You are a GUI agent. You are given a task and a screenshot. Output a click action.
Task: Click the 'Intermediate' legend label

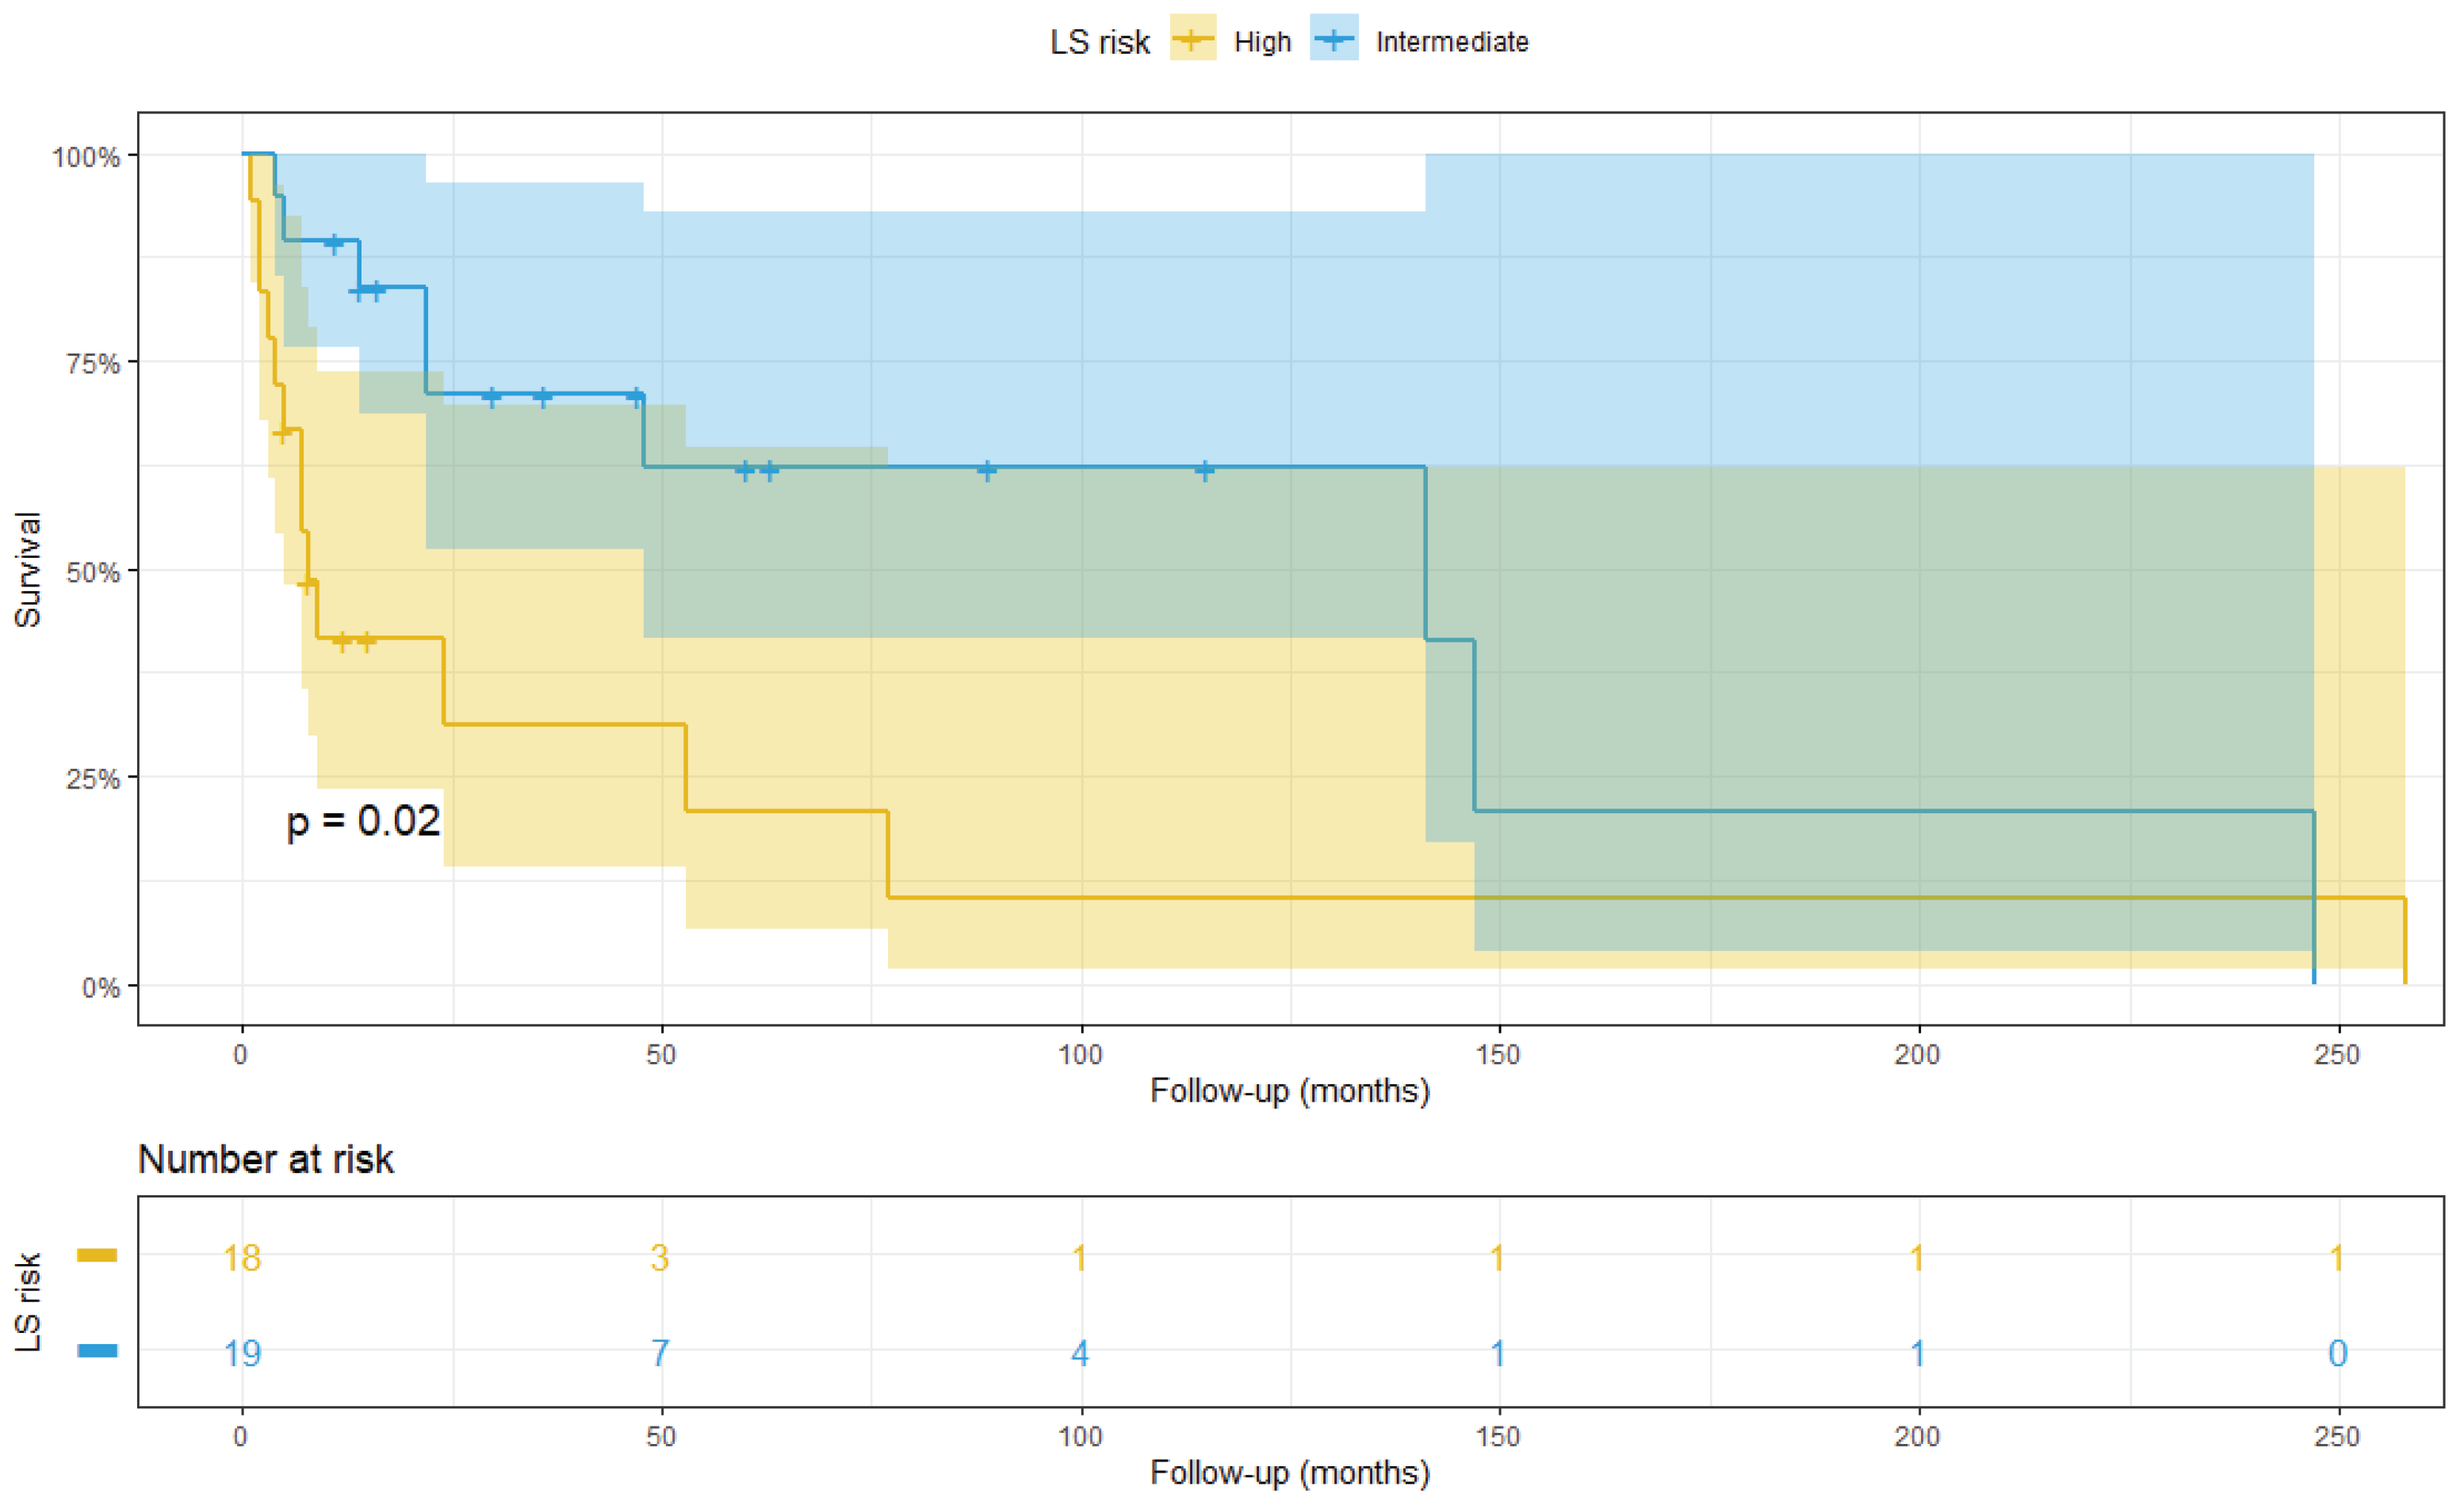click(1451, 42)
